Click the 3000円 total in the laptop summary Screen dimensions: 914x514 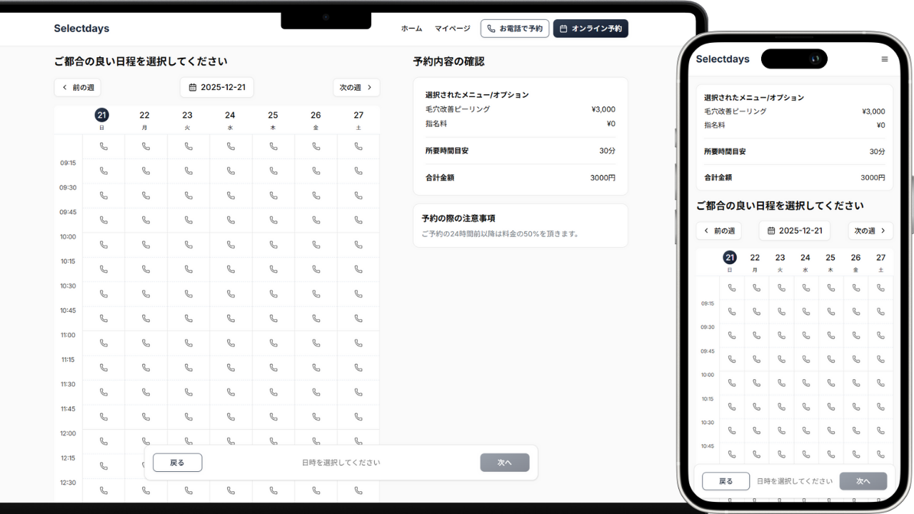603,178
